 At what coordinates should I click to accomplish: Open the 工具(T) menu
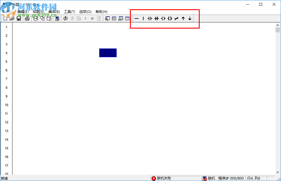(x=69, y=12)
